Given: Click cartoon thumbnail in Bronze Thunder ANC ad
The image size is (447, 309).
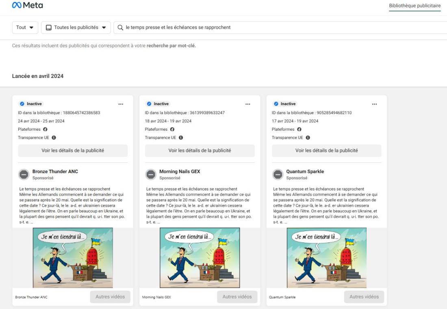Looking at the screenshot, I should [x=73, y=258].
